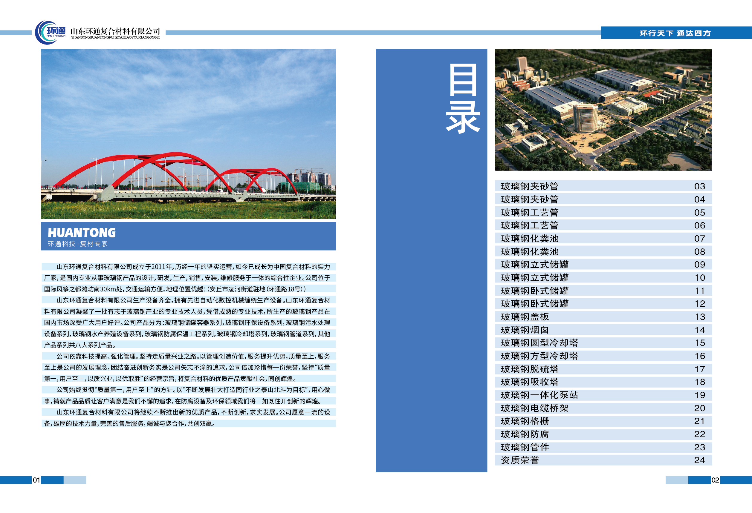Click the HUANTONG banner heading
Screen dimensions: 752x513
(x=82, y=233)
